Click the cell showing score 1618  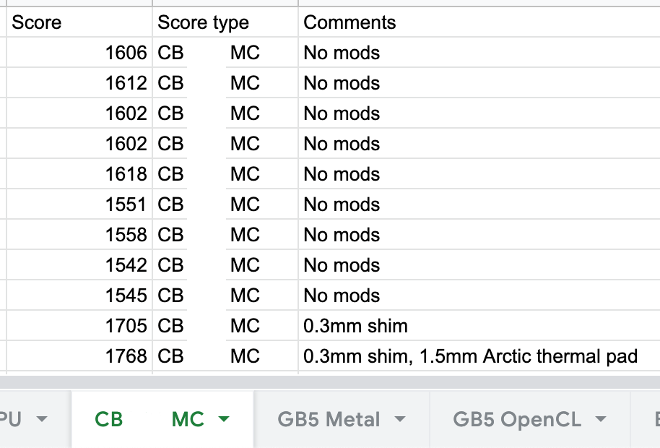pos(79,174)
